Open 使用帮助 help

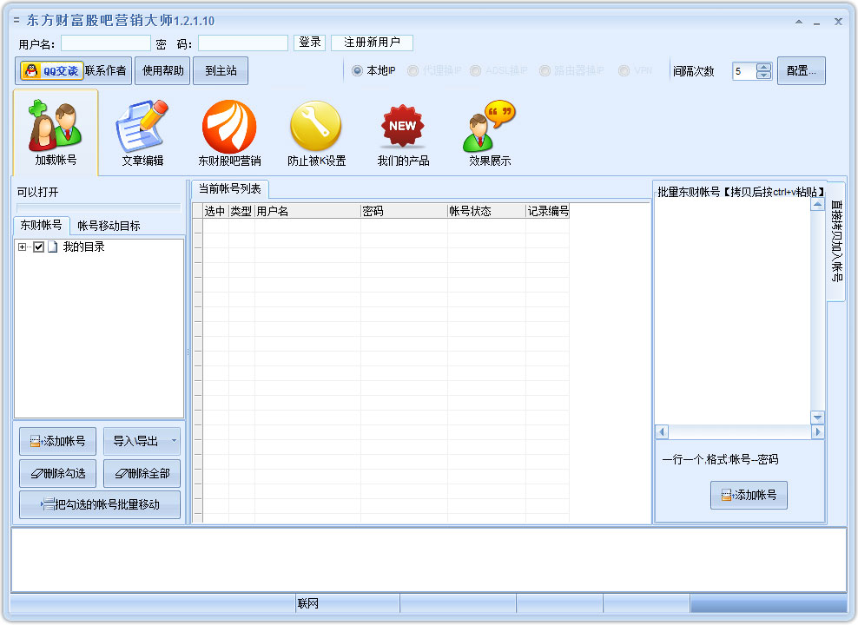(x=162, y=70)
